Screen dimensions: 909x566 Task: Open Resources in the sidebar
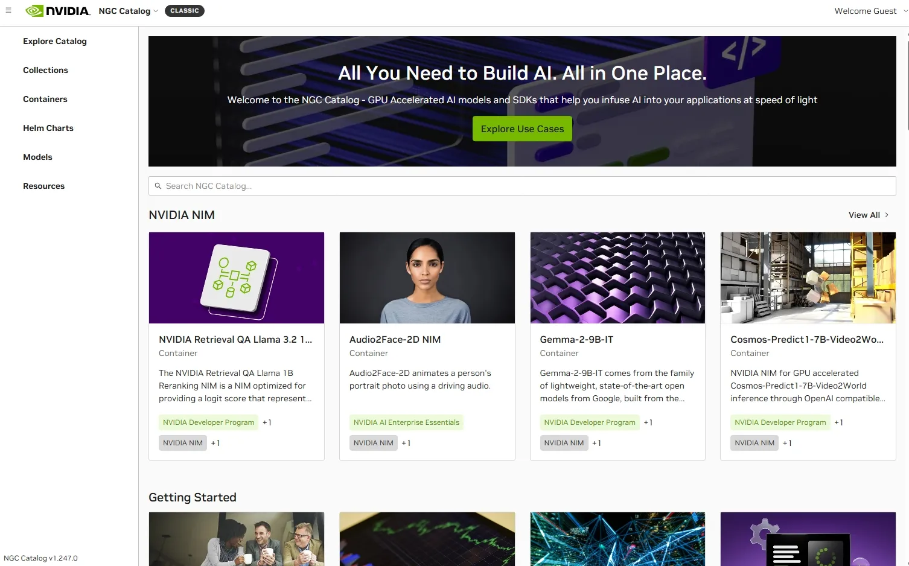(x=43, y=186)
